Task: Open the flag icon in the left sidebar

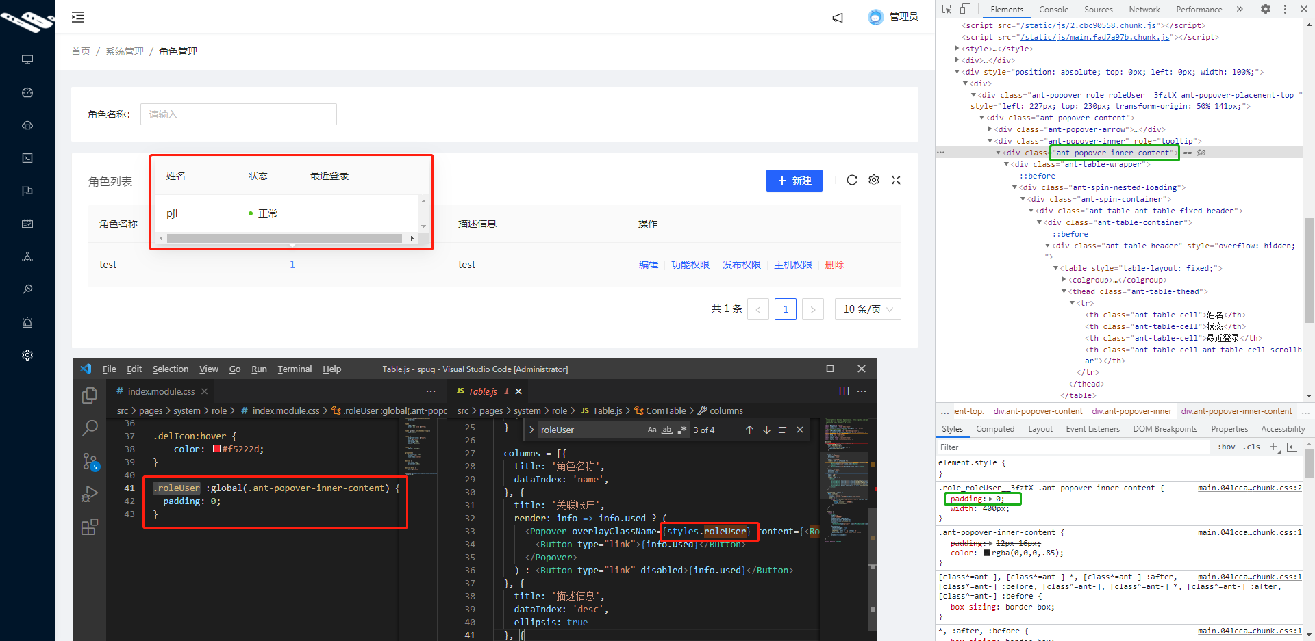Action: click(27, 191)
